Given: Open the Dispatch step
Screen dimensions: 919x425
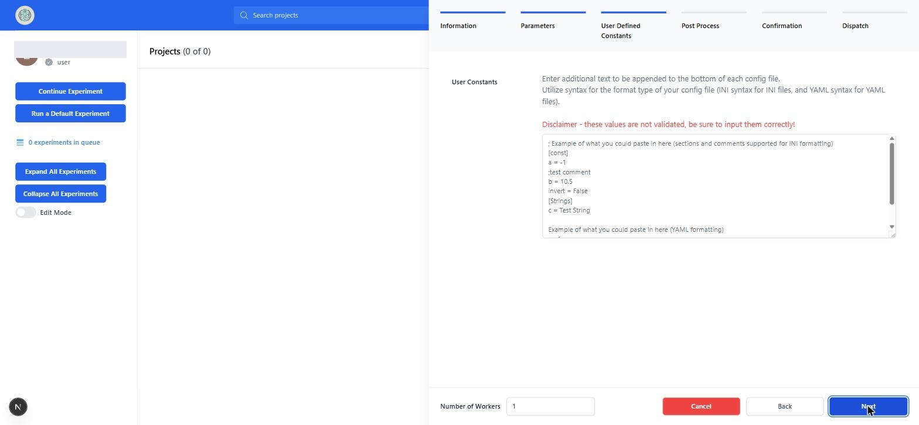Looking at the screenshot, I should (874, 21).
